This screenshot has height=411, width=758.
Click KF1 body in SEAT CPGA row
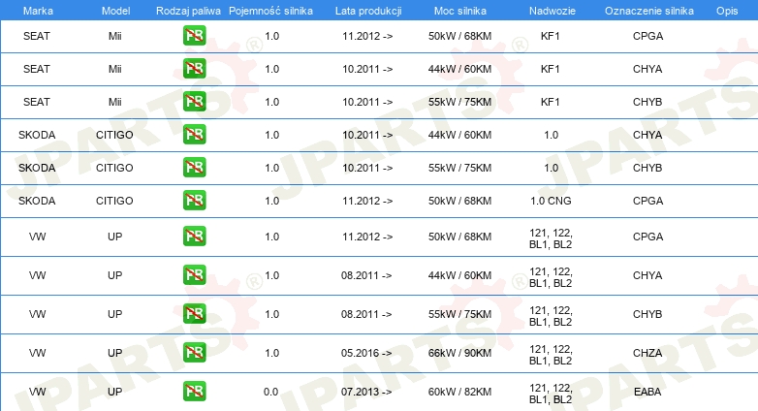[x=551, y=36]
